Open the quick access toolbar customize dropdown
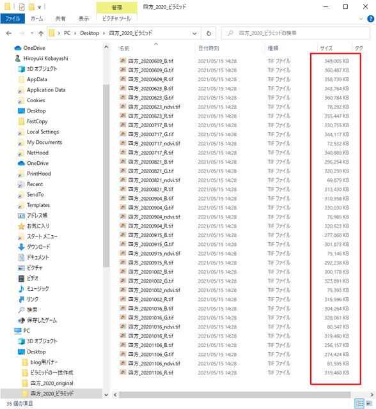 click(40, 7)
